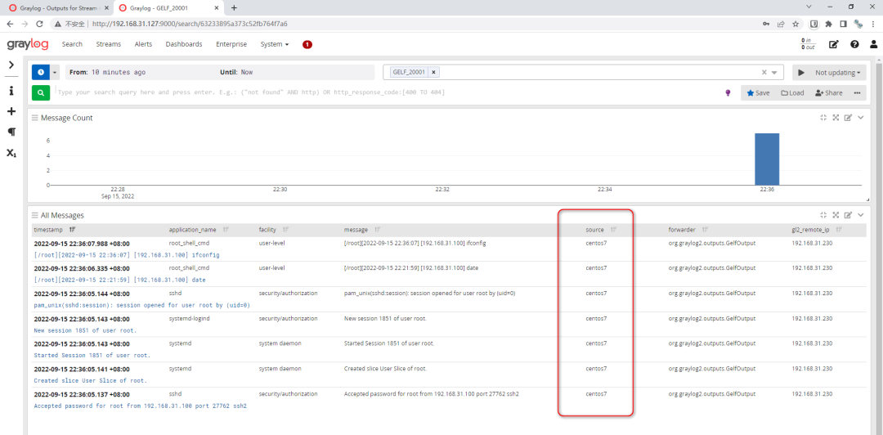This screenshot has width=883, height=435.
Task: Bookmark this page with star icon
Action: [796, 25]
